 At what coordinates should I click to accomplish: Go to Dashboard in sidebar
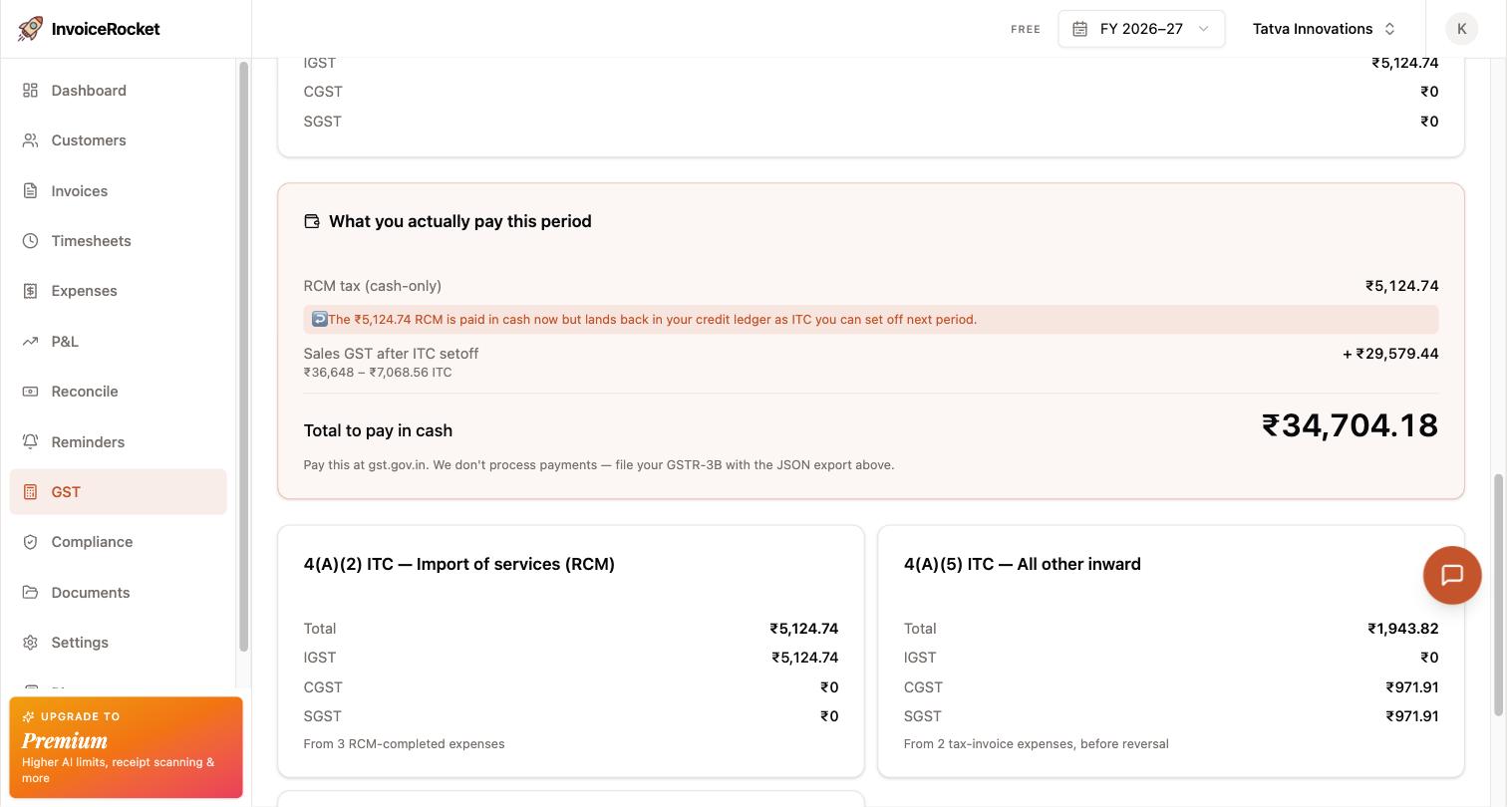coord(119,91)
